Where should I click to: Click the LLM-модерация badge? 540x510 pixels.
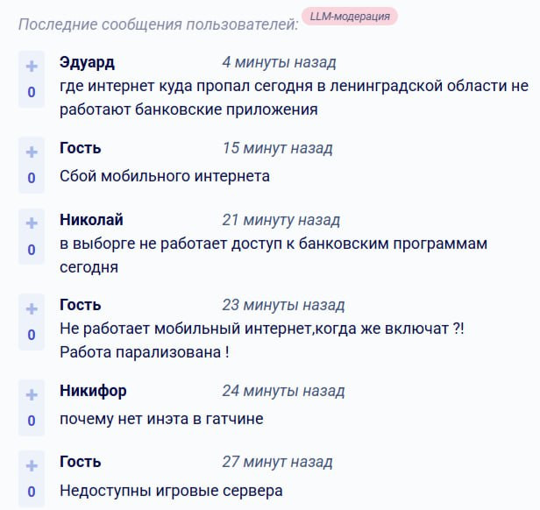pos(350,17)
